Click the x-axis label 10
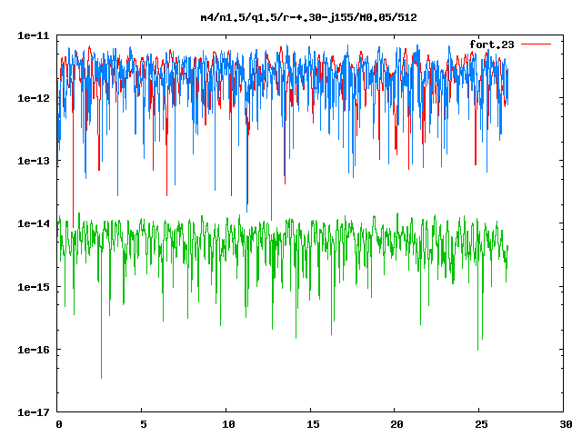 tap(228, 424)
